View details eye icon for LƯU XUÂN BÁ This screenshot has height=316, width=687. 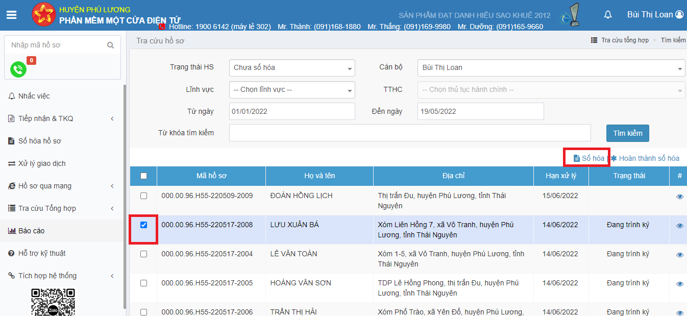679,226
